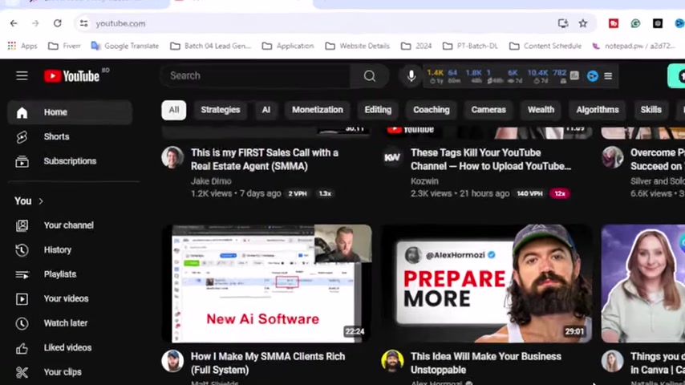This screenshot has width=685, height=385.
Task: Select the Monetization filter chip
Action: point(318,110)
